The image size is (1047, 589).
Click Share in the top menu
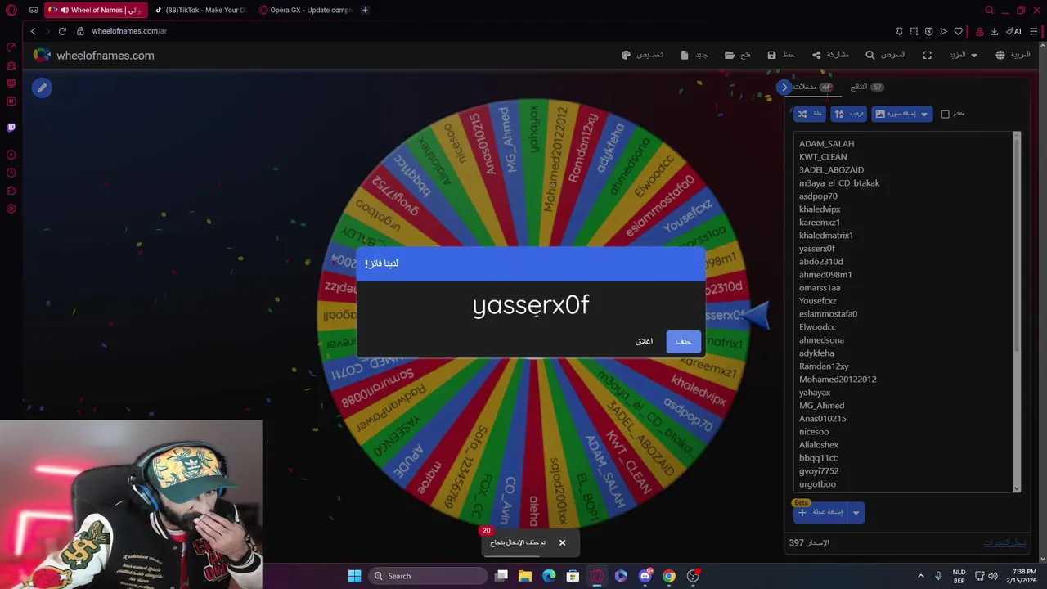point(830,55)
